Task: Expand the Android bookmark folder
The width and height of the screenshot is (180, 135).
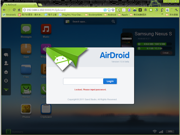Action: pos(110,15)
